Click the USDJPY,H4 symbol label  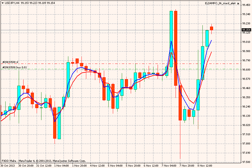(x=12, y=3)
